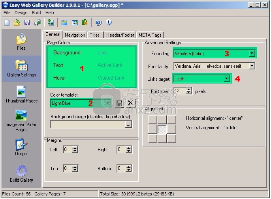Image resolution: width=271 pixels, height=199 pixels.
Task: Save the gallery with the floppy disk icon
Action: tap(27, 22)
